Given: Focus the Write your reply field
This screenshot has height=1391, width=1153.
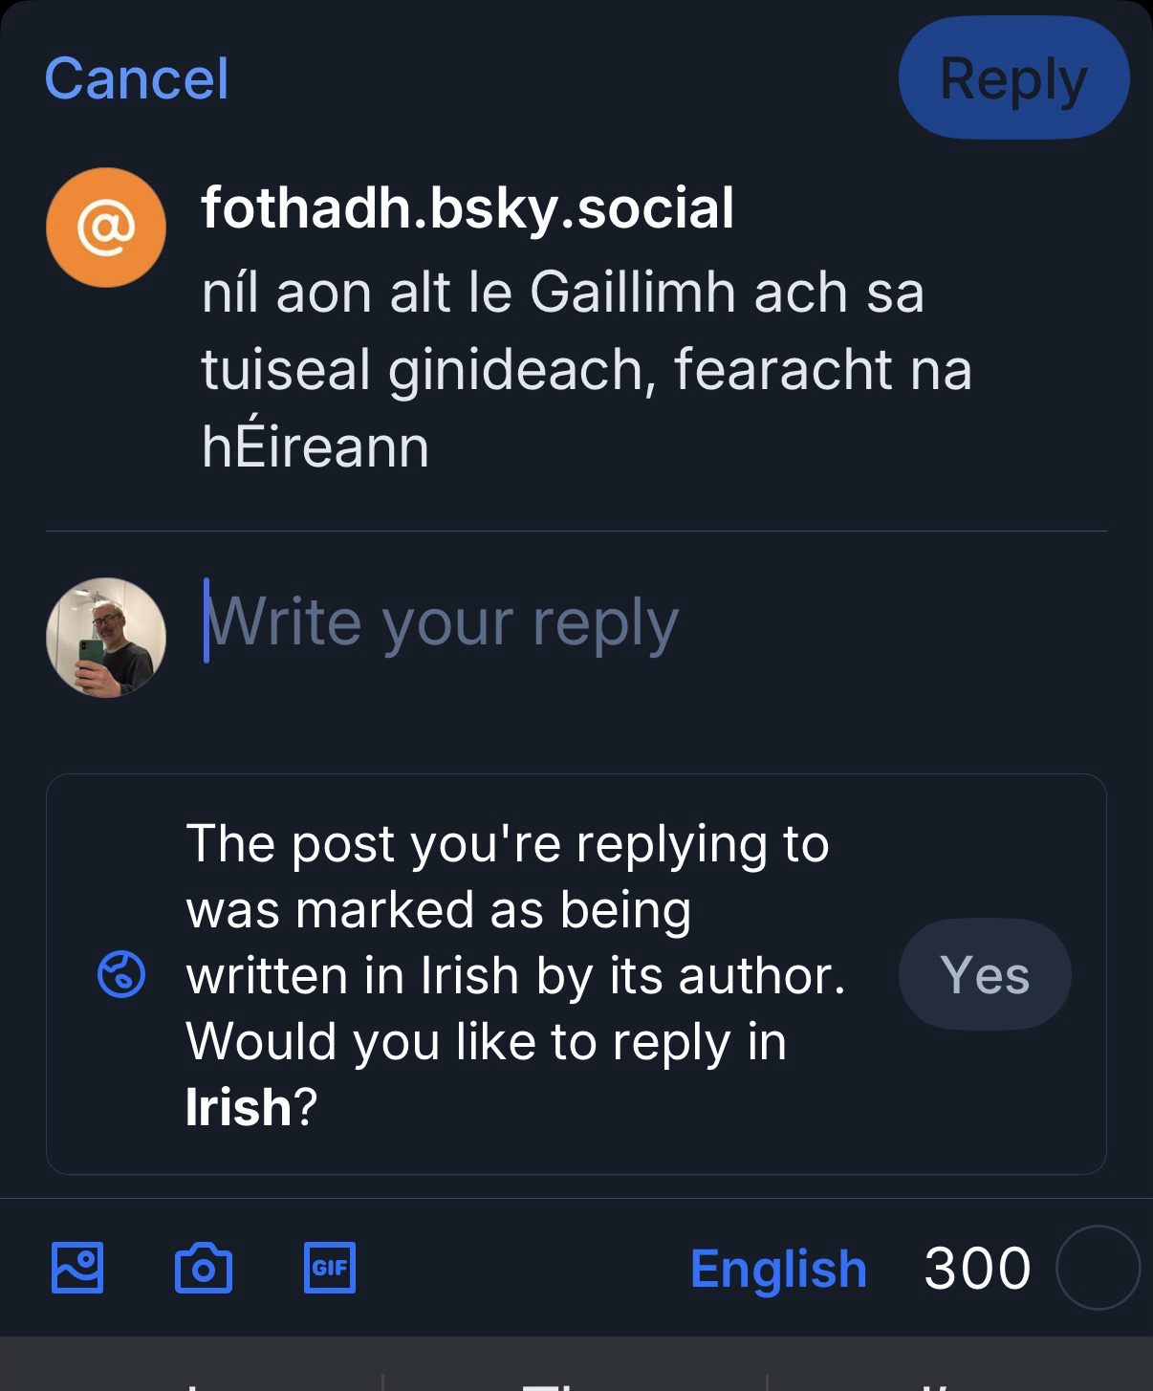Looking at the screenshot, I should pyautogui.click(x=574, y=623).
